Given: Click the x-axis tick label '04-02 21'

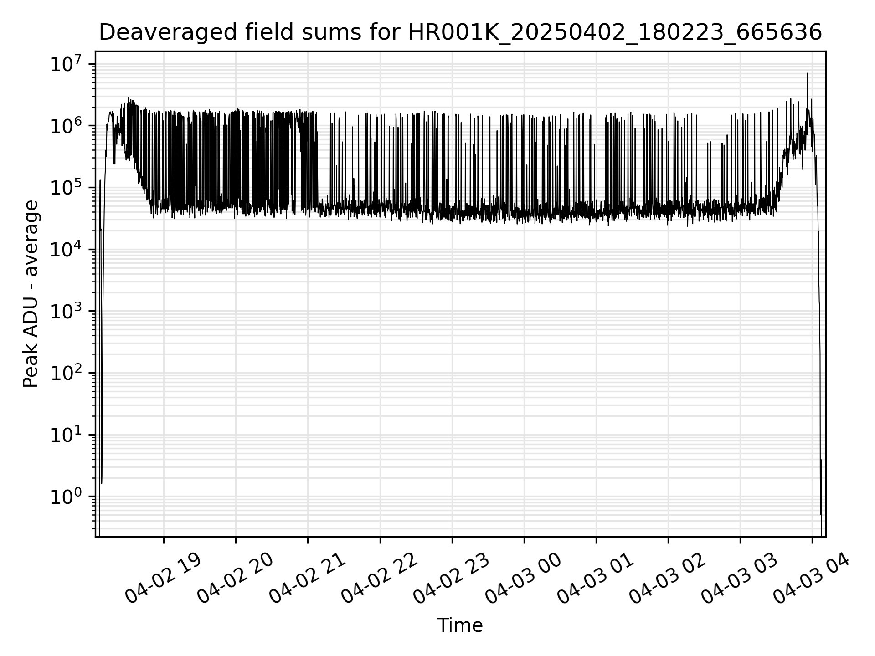Looking at the screenshot, I should pos(307,578).
